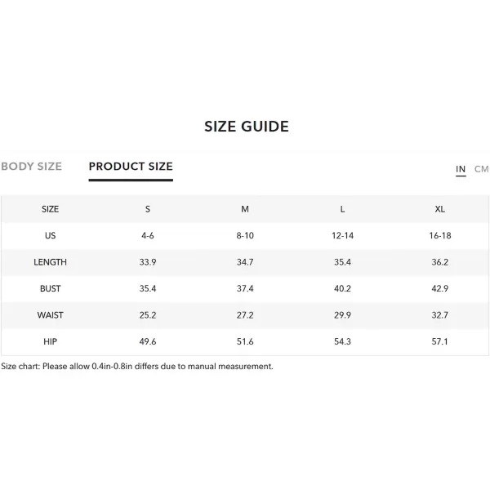
Task: Click the SIZE GUIDE heading
Action: 247,127
